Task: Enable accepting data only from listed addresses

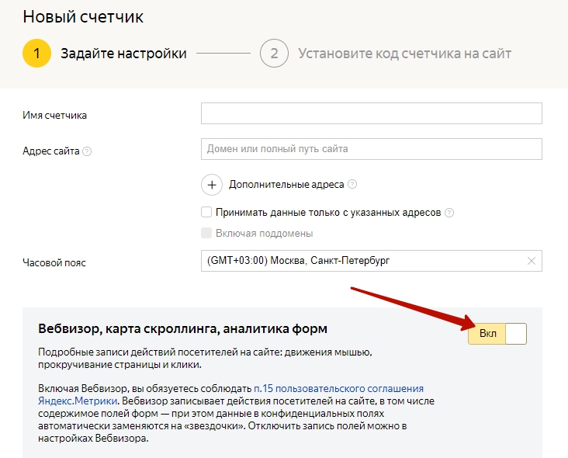Action: [x=206, y=212]
